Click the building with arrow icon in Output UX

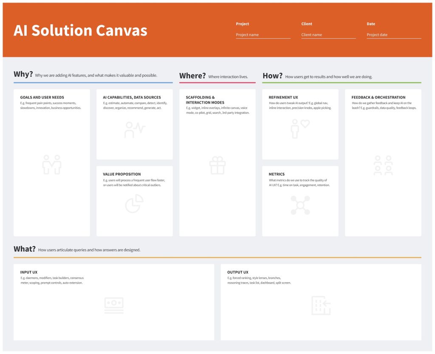[321, 306]
